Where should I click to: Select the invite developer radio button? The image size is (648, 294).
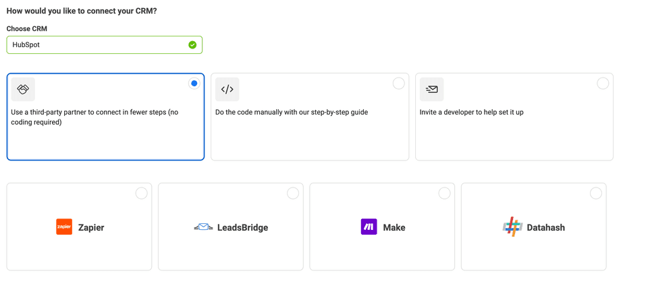(x=603, y=84)
